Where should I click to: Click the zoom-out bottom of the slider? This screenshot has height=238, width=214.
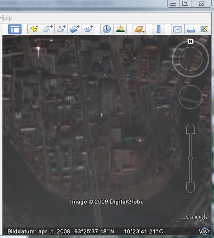point(191,188)
